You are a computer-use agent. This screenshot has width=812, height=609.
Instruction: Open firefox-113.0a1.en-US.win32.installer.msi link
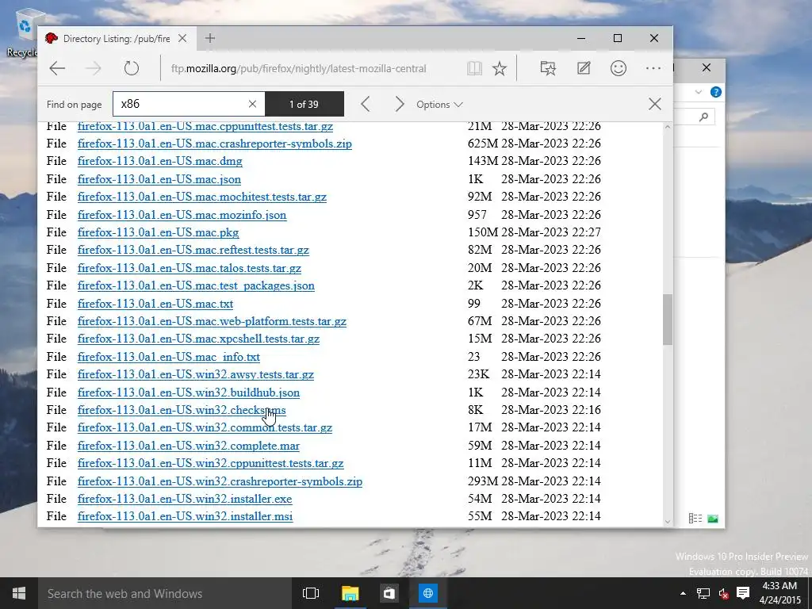(x=185, y=516)
